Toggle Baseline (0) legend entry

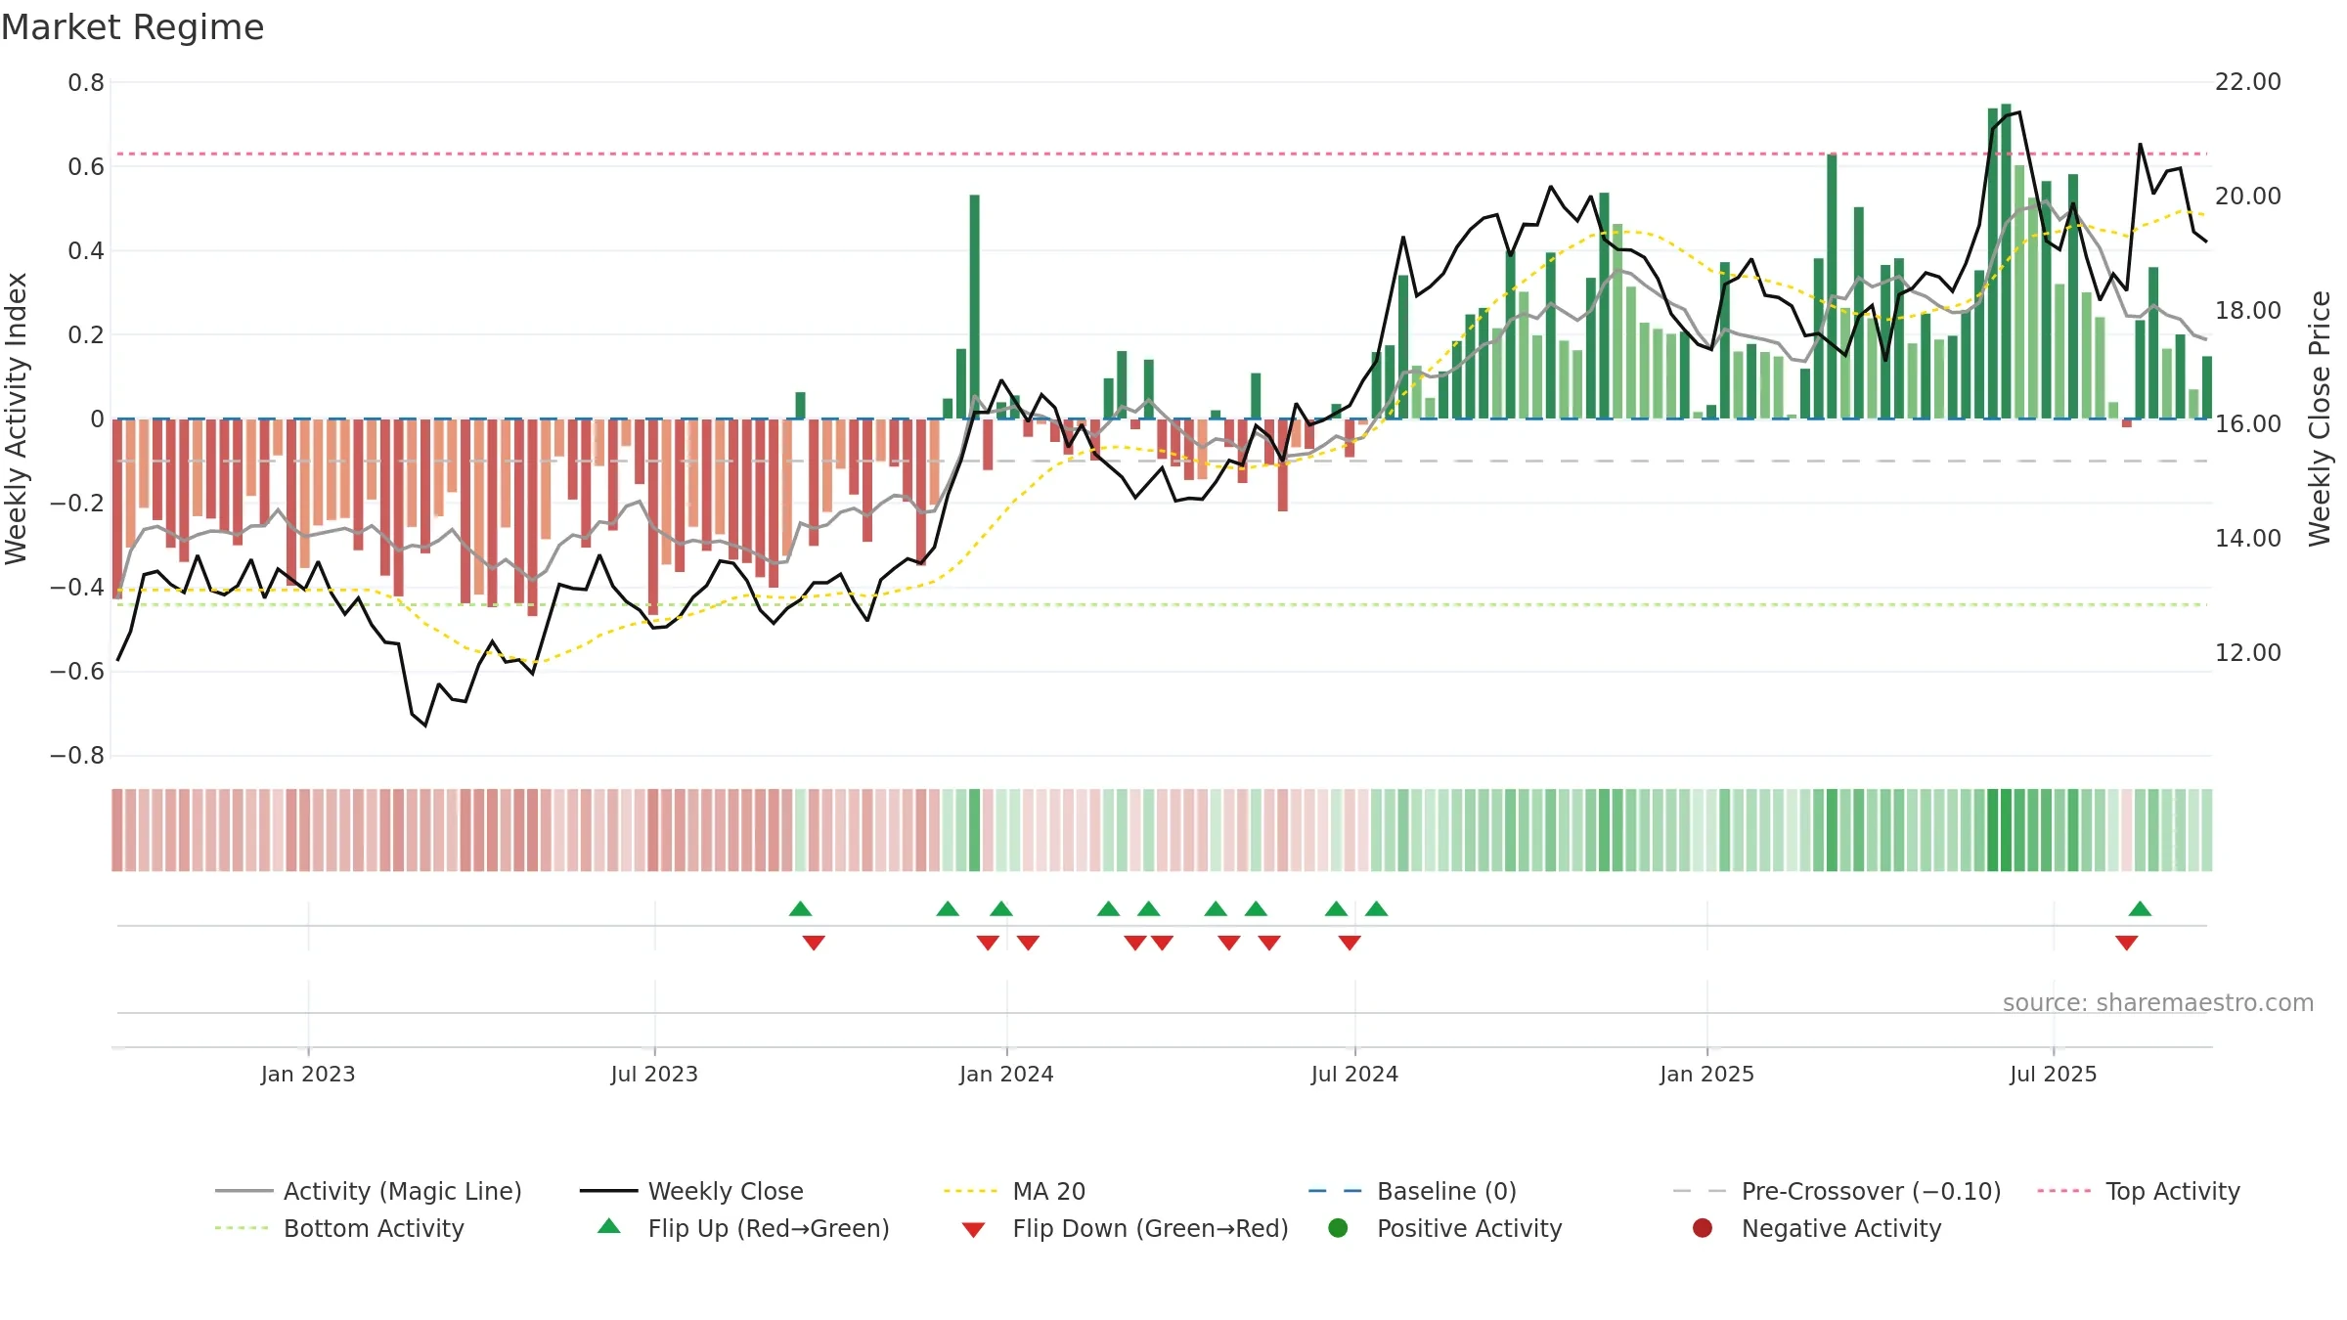click(1412, 1191)
